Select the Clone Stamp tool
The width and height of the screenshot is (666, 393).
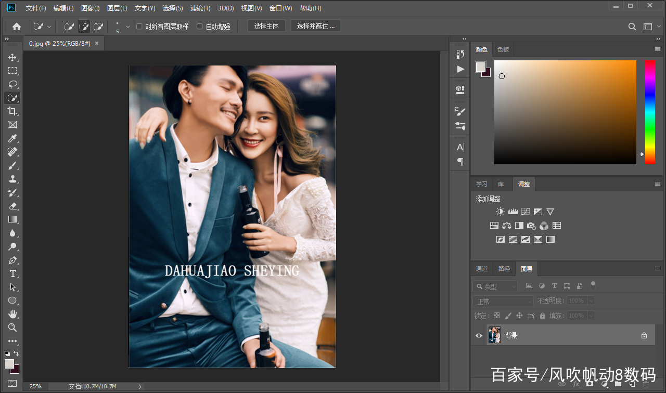12,179
